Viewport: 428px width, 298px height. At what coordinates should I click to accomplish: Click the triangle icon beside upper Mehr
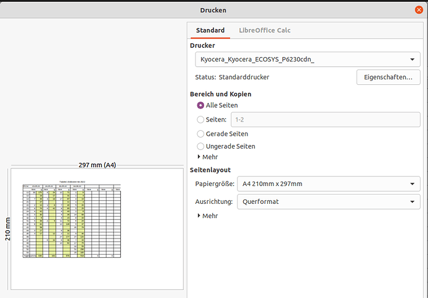pyautogui.click(x=199, y=157)
